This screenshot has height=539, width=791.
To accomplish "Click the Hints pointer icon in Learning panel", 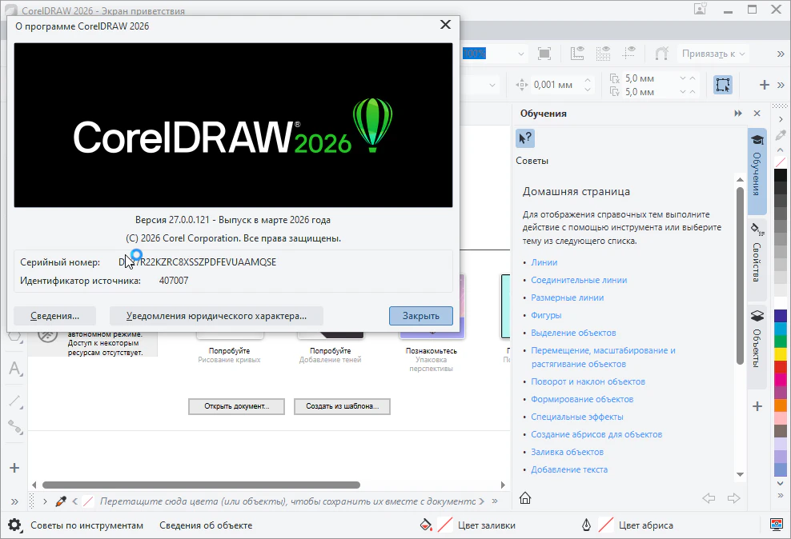I will click(525, 138).
